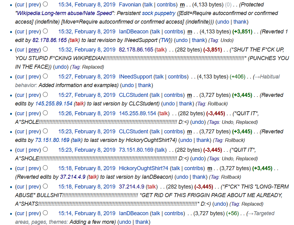Open user link 73.151.80.169 beside its 15:23 timestamp
The height and width of the screenshot is (225, 294).
click(136, 150)
